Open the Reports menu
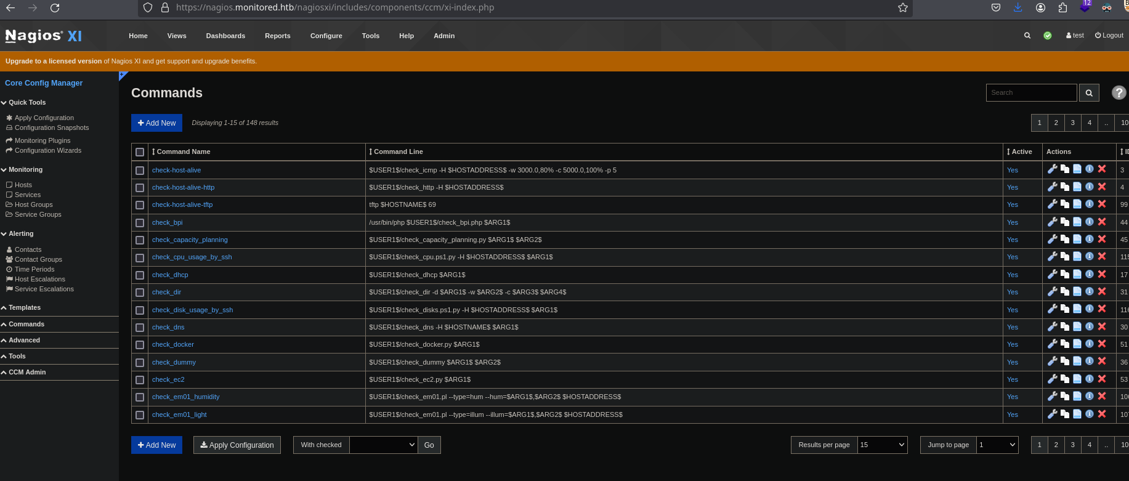Screen dimensions: 1129x481 pos(278,36)
